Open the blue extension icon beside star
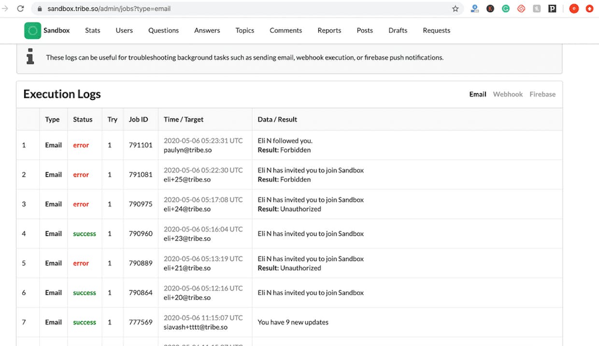This screenshot has height=346, width=599. click(x=475, y=9)
